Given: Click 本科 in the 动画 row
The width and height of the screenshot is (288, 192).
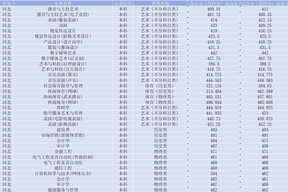Looking at the screenshot, I should (123, 25).
